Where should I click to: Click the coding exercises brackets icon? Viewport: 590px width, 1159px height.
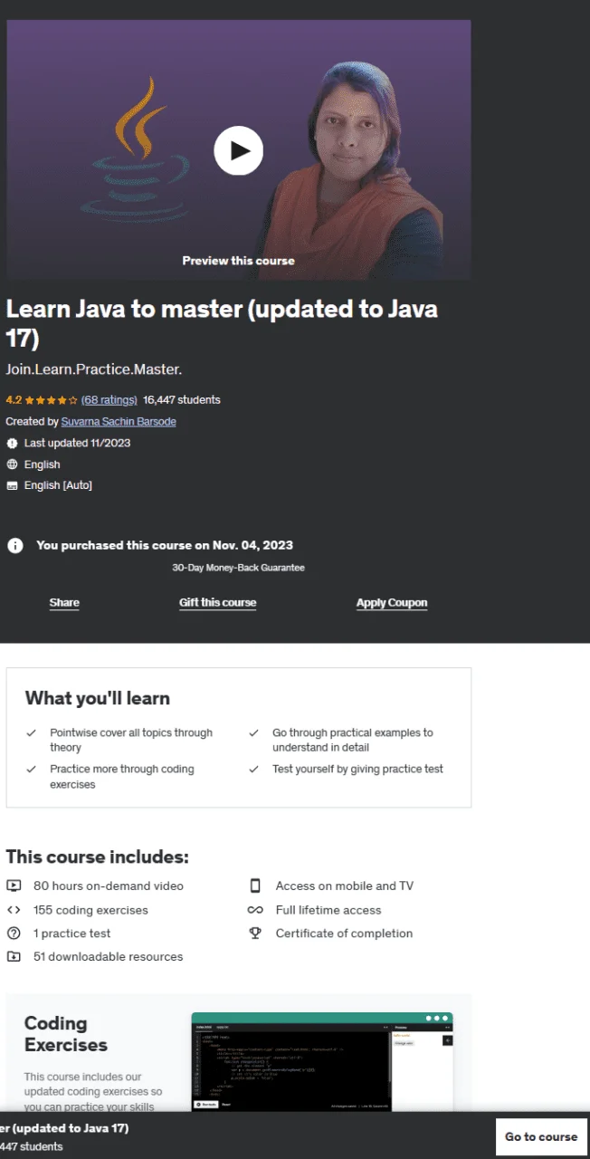pos(14,910)
